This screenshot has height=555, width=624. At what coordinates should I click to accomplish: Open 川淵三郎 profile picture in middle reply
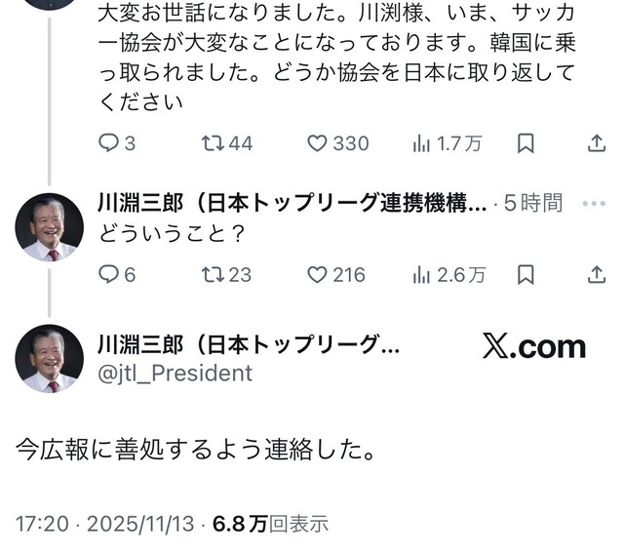pyautogui.click(x=50, y=227)
